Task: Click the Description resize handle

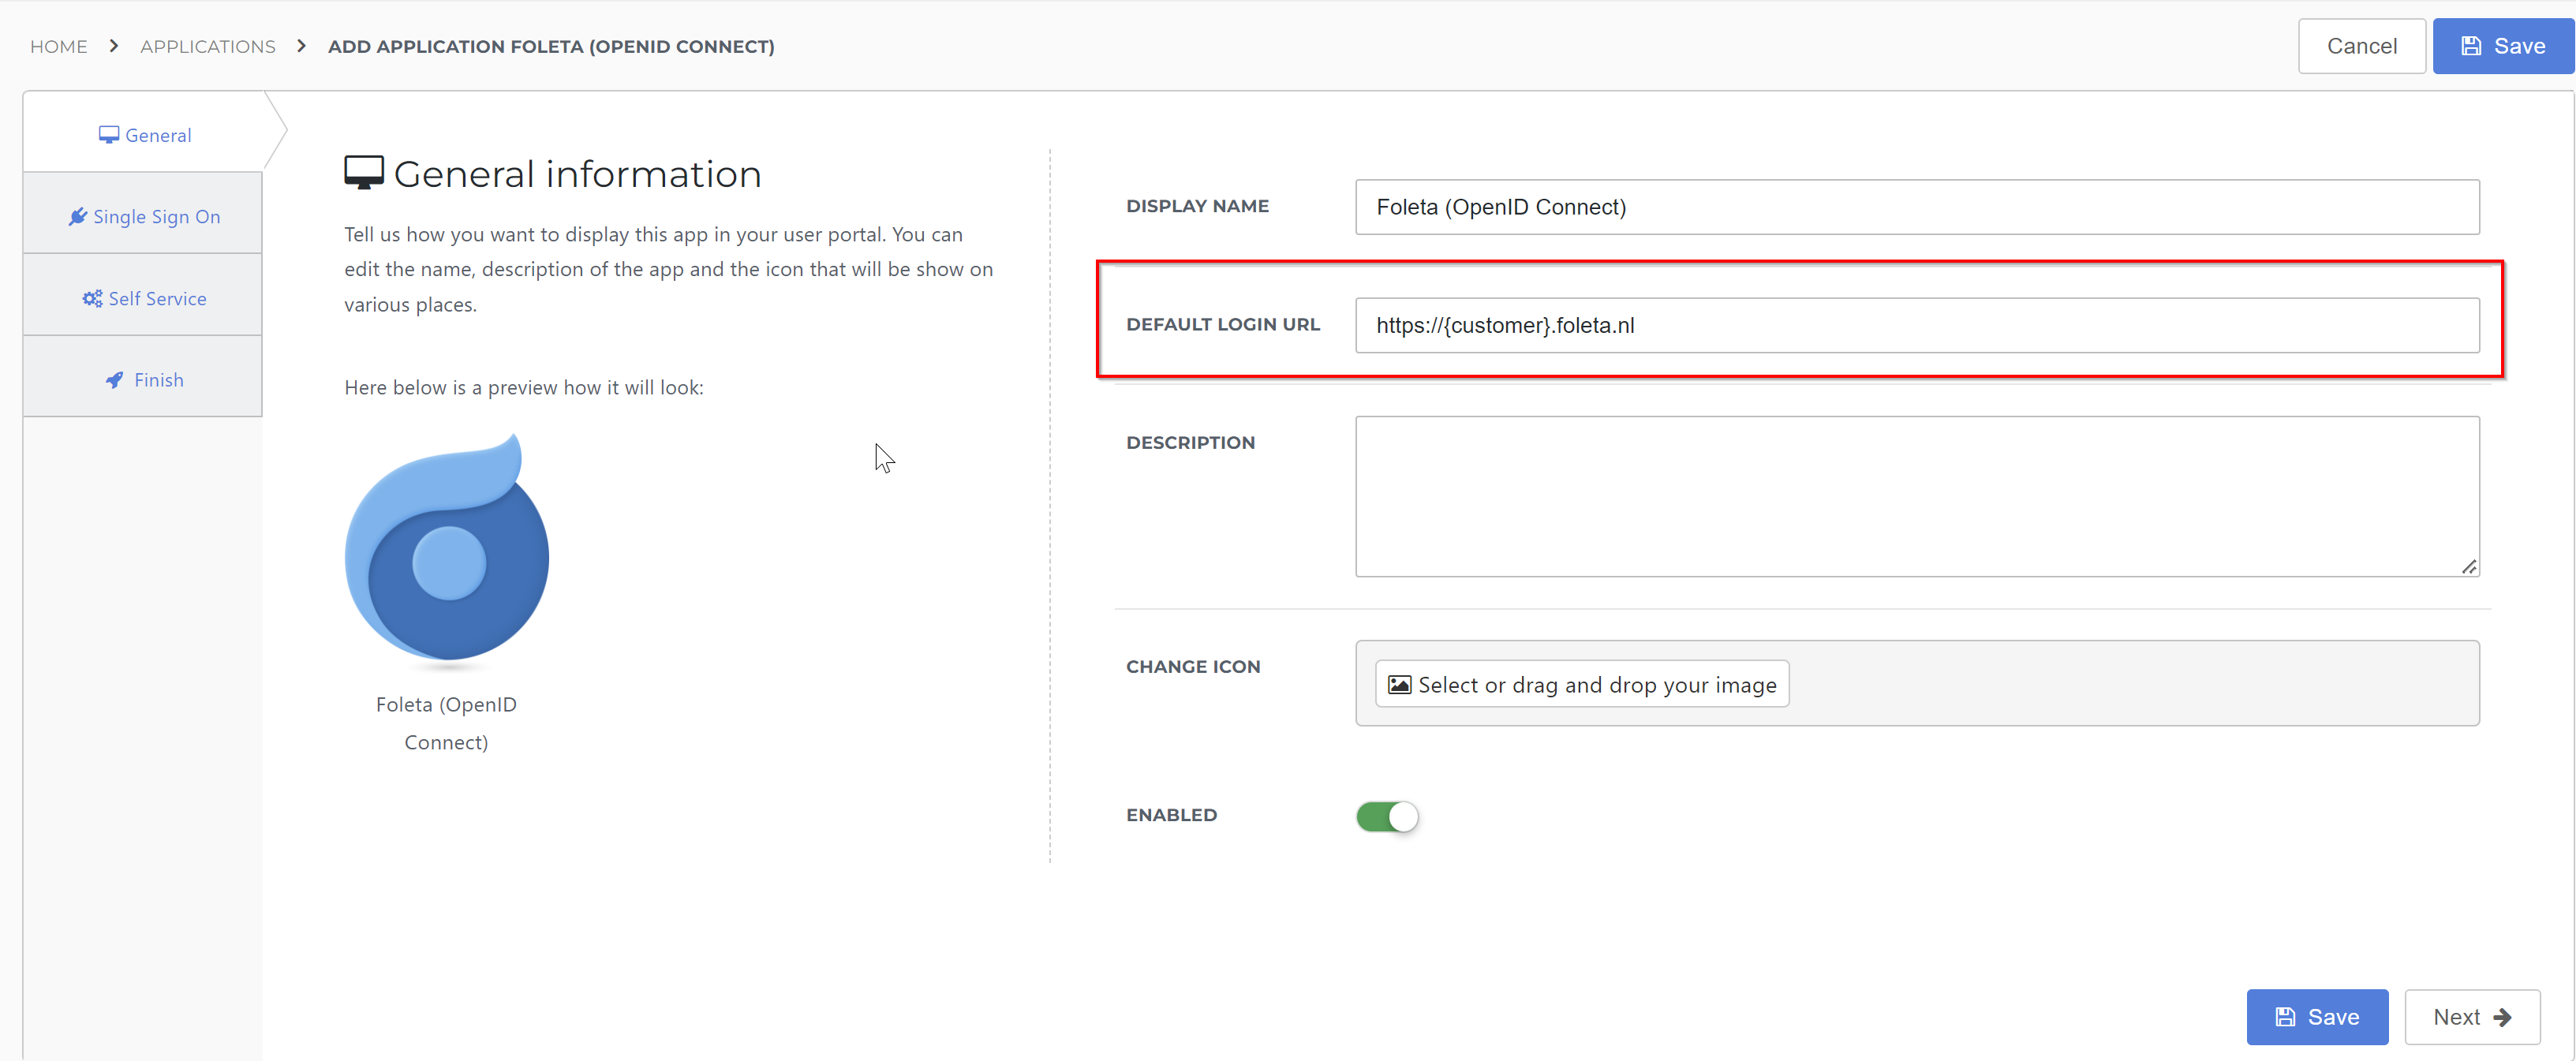Action: (x=2469, y=567)
